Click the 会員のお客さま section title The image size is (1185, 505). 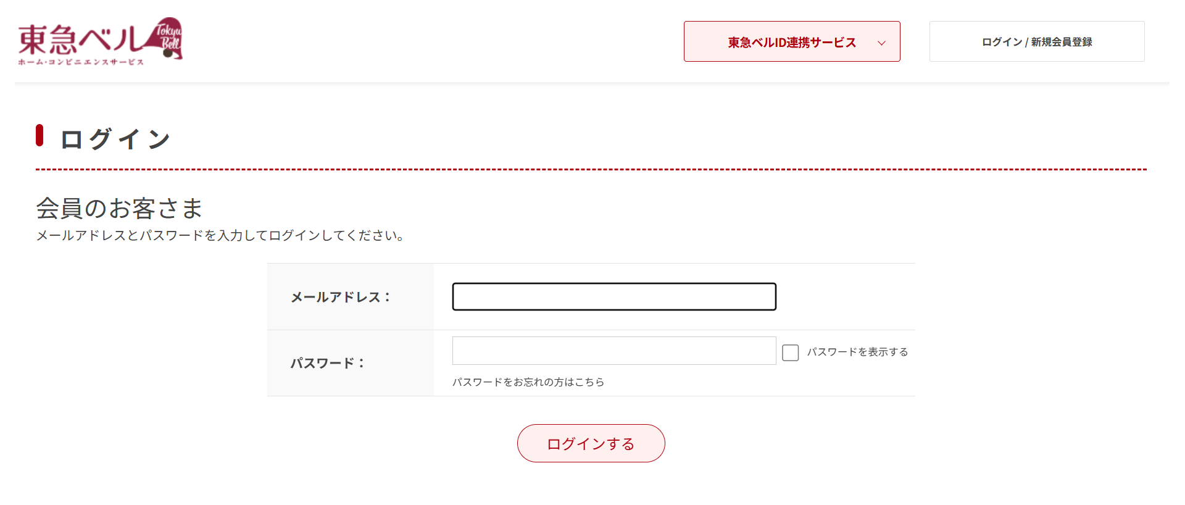[119, 208]
